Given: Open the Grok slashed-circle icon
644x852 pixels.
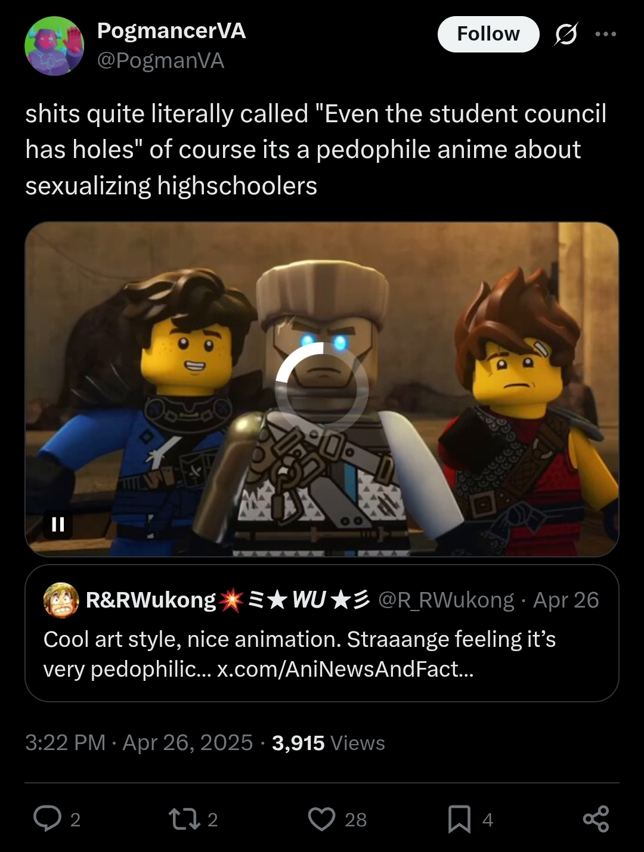Looking at the screenshot, I should point(565,35).
